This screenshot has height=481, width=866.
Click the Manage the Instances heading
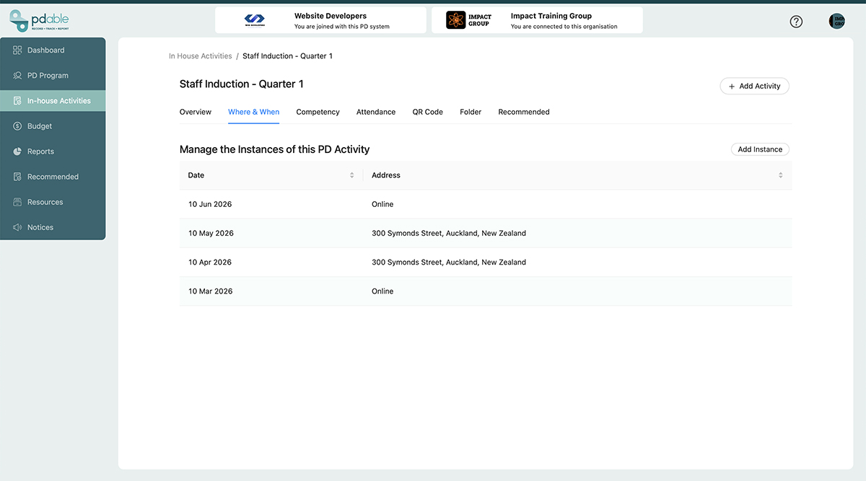274,149
